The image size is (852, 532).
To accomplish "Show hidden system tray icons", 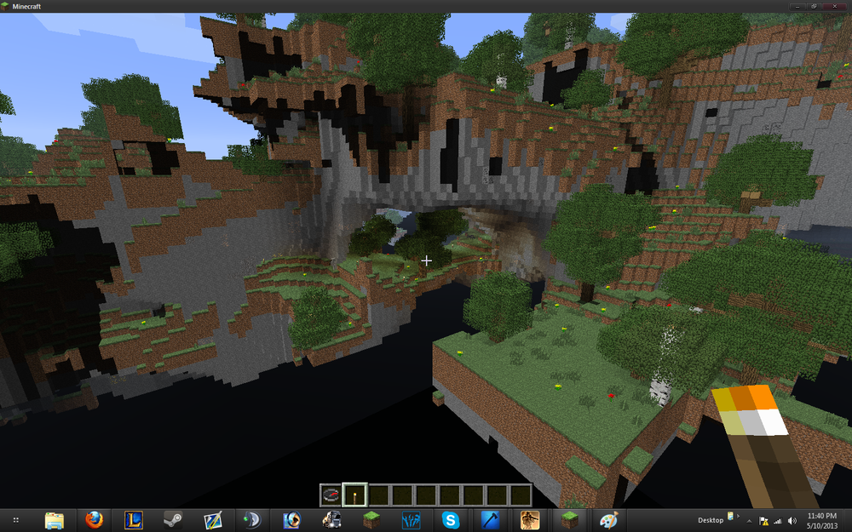I will click(749, 521).
